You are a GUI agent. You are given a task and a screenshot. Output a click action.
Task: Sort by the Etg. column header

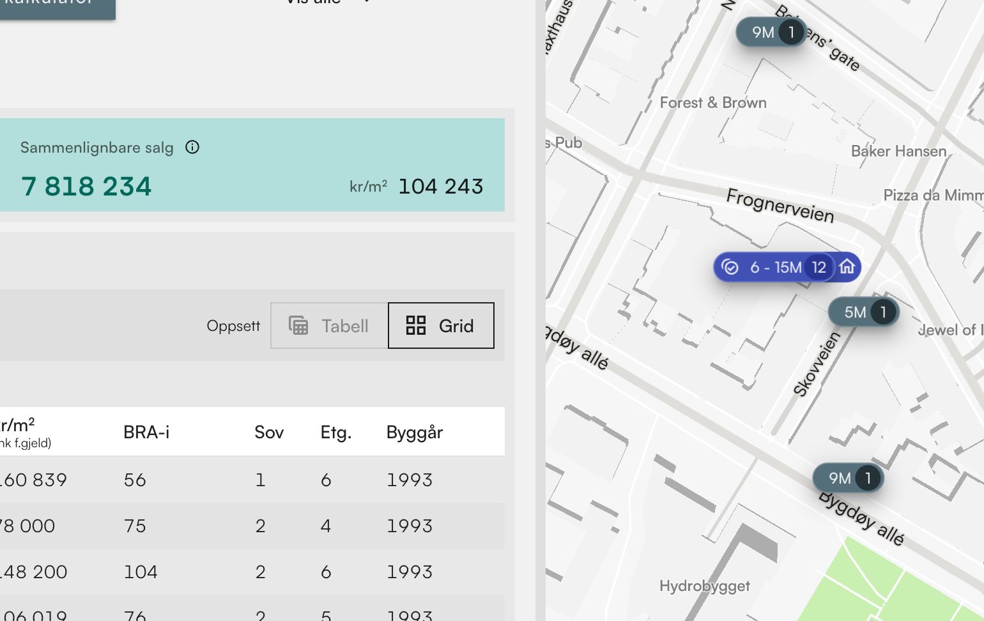click(335, 433)
